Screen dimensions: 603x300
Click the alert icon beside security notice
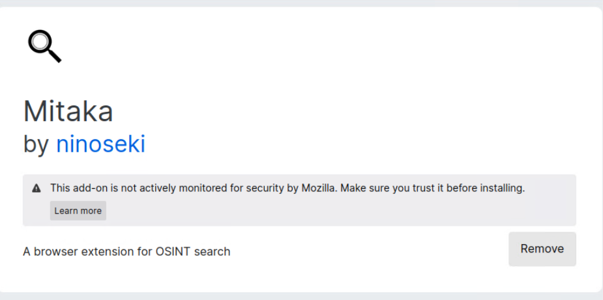(x=37, y=188)
